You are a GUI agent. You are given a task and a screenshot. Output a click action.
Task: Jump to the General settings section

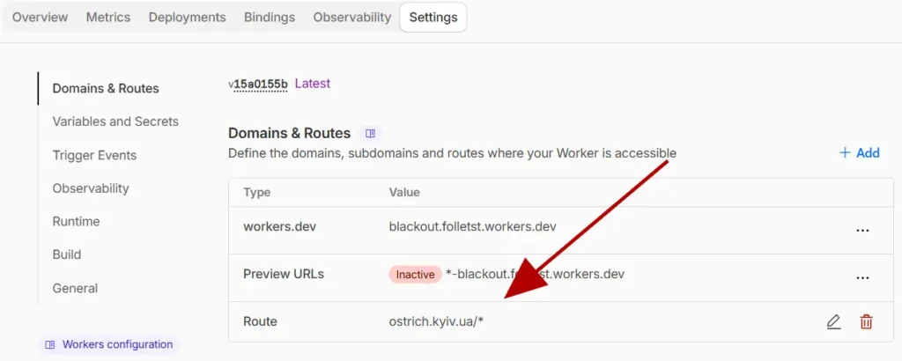click(75, 288)
